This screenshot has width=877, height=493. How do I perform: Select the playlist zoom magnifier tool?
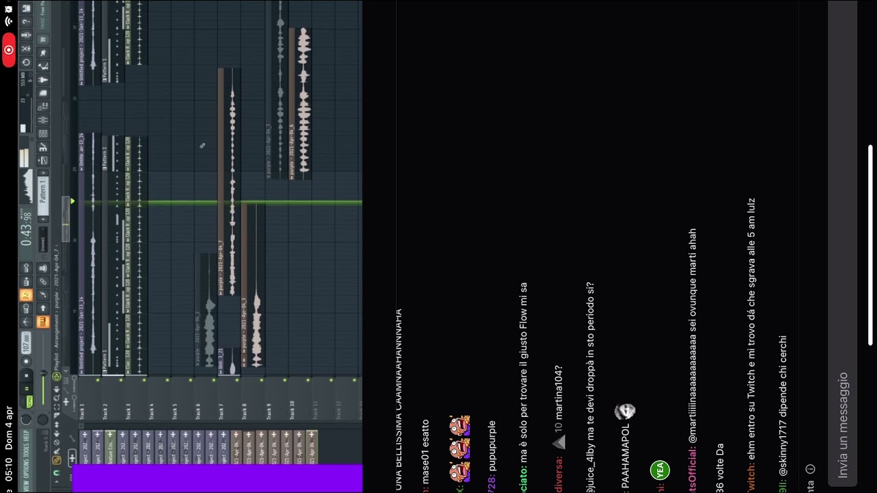(x=56, y=398)
